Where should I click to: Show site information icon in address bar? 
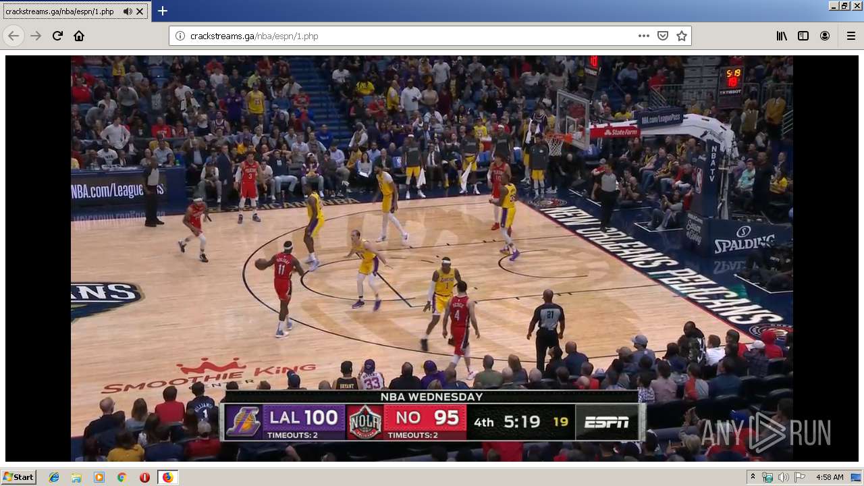click(180, 36)
